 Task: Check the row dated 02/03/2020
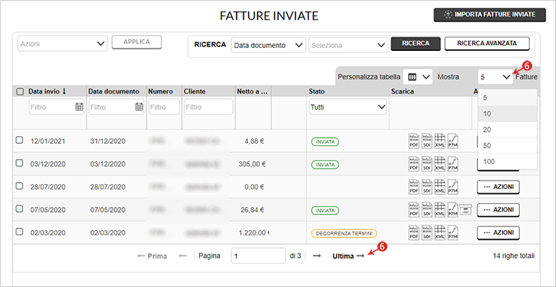20,232
